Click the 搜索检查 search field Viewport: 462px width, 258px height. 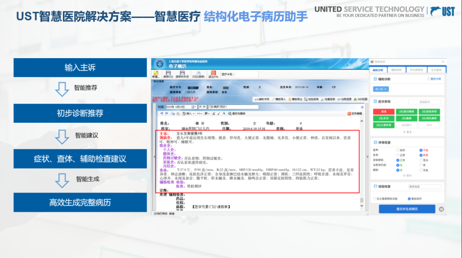click(425, 187)
